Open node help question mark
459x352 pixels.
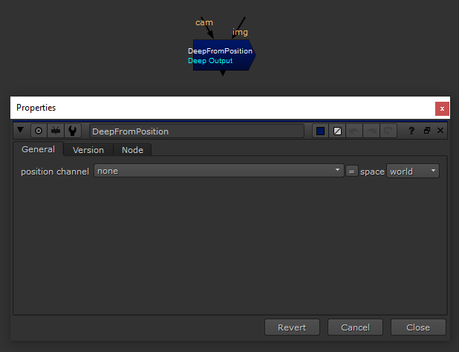click(411, 131)
